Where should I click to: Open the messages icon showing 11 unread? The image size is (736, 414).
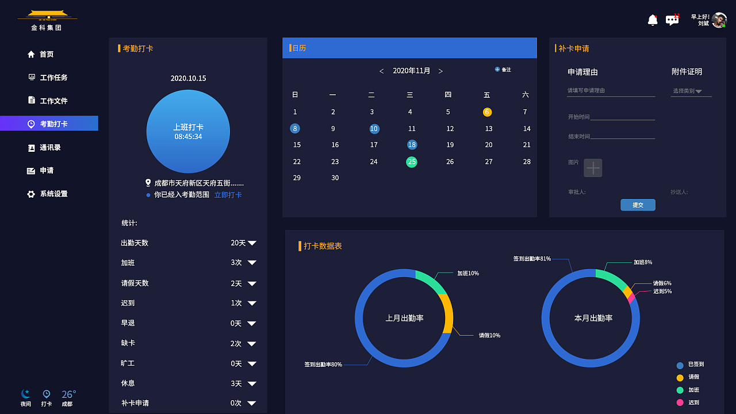pyautogui.click(x=672, y=20)
